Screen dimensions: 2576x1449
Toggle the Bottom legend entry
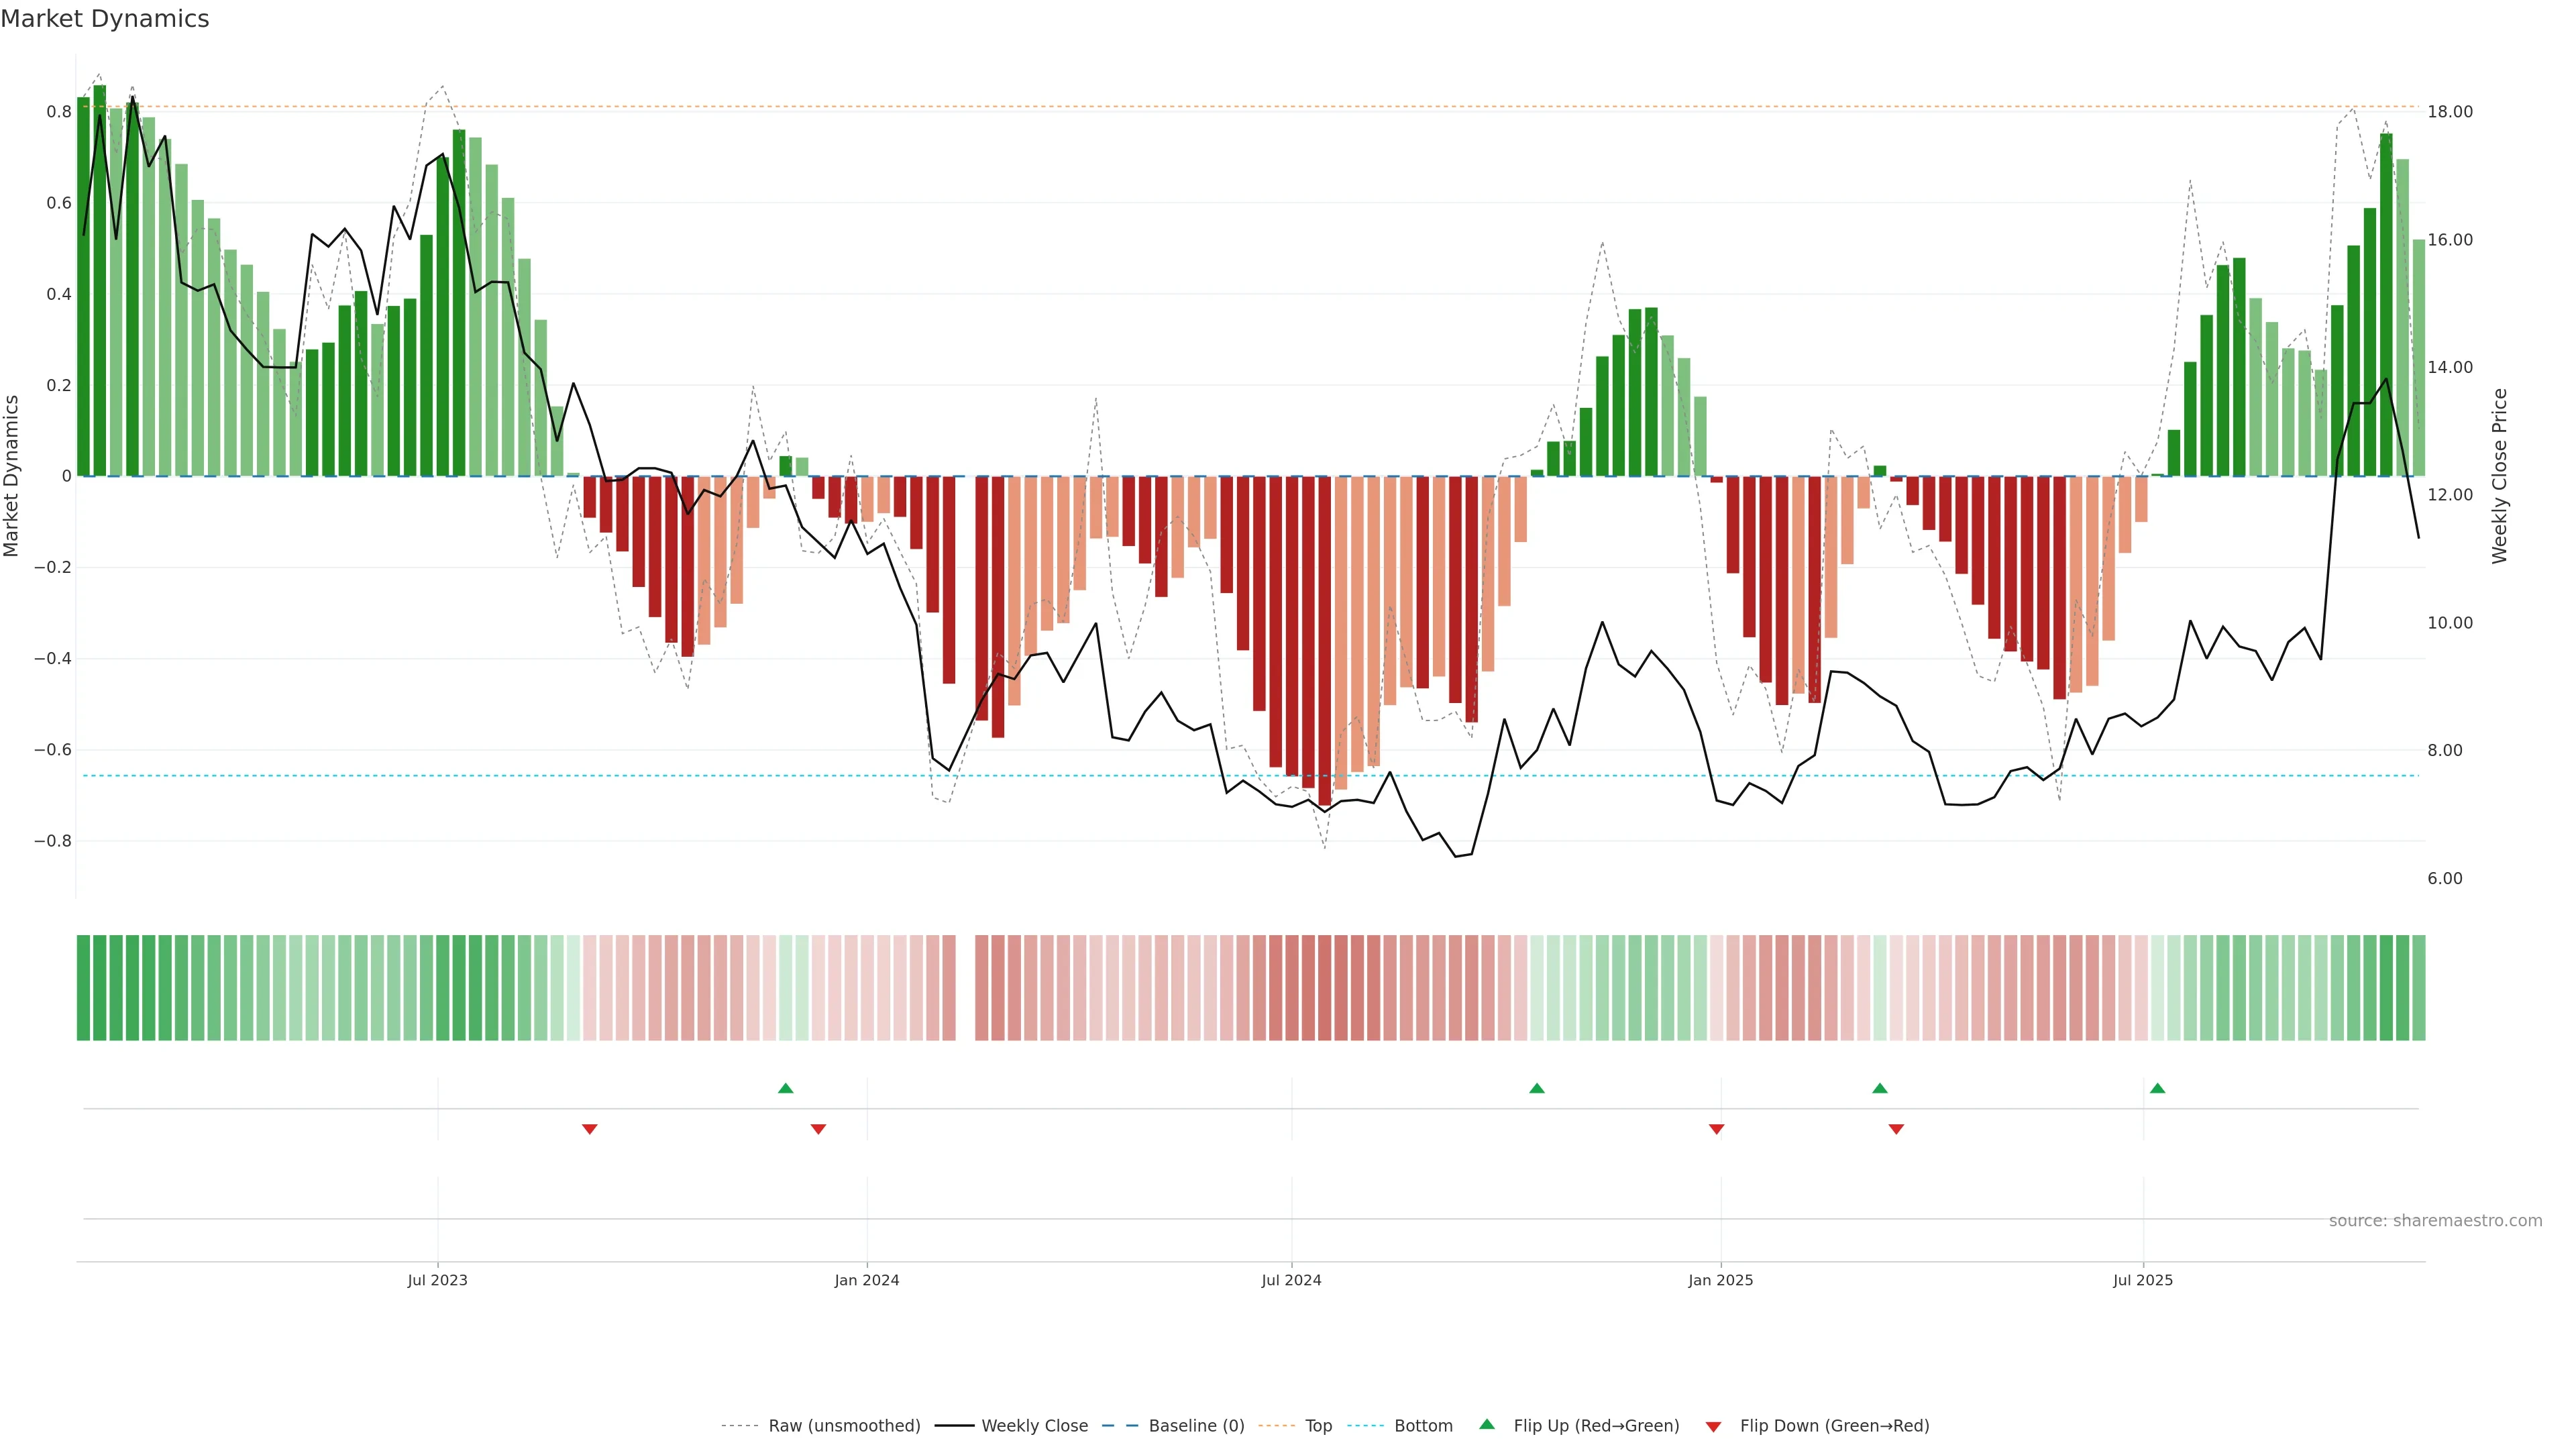click(1423, 1426)
